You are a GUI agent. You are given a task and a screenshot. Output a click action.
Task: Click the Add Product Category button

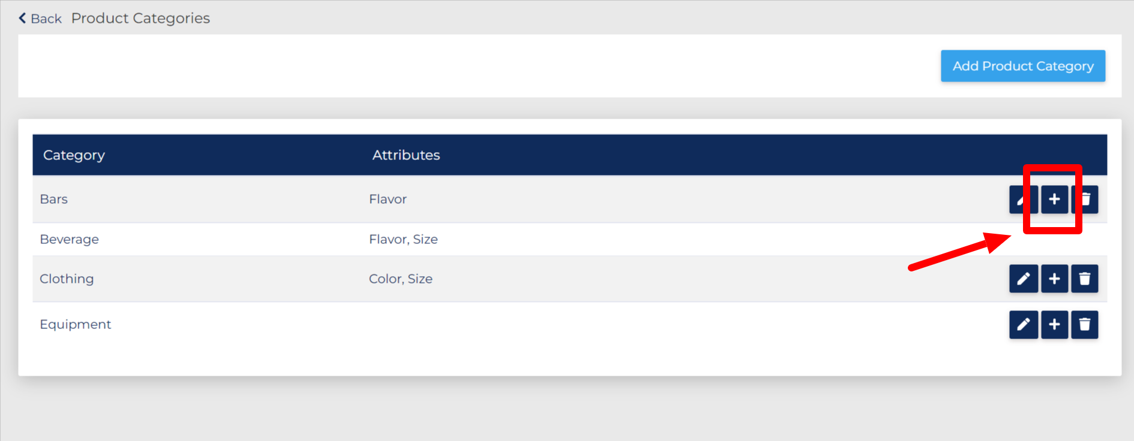1023,66
